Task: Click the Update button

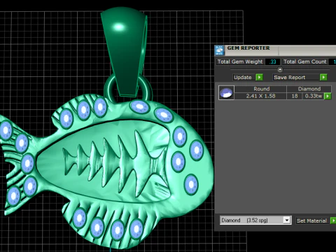Action: pyautogui.click(x=243, y=77)
